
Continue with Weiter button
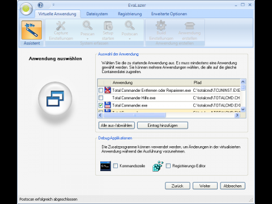click(205, 186)
